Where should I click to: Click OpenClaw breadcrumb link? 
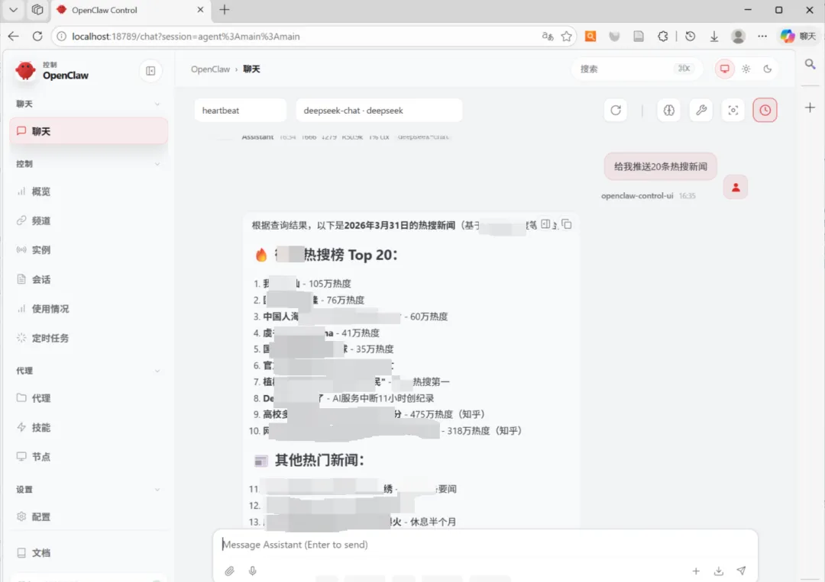[211, 69]
